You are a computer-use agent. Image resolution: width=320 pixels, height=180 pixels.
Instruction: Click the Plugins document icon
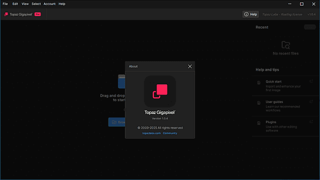tap(259, 123)
